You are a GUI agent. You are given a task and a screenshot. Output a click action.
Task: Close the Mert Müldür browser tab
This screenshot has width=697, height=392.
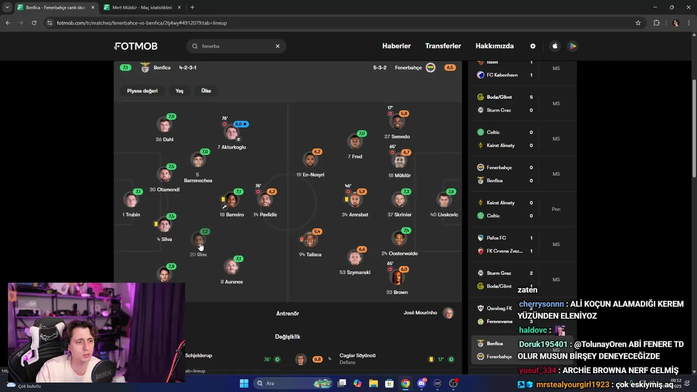pyautogui.click(x=180, y=8)
